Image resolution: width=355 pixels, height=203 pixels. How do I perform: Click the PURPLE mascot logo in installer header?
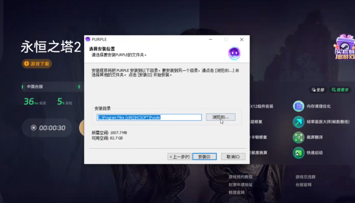pos(234,53)
